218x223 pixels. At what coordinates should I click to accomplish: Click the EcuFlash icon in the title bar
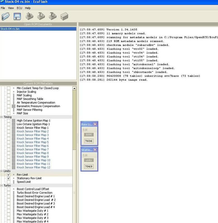tap(2, 2)
